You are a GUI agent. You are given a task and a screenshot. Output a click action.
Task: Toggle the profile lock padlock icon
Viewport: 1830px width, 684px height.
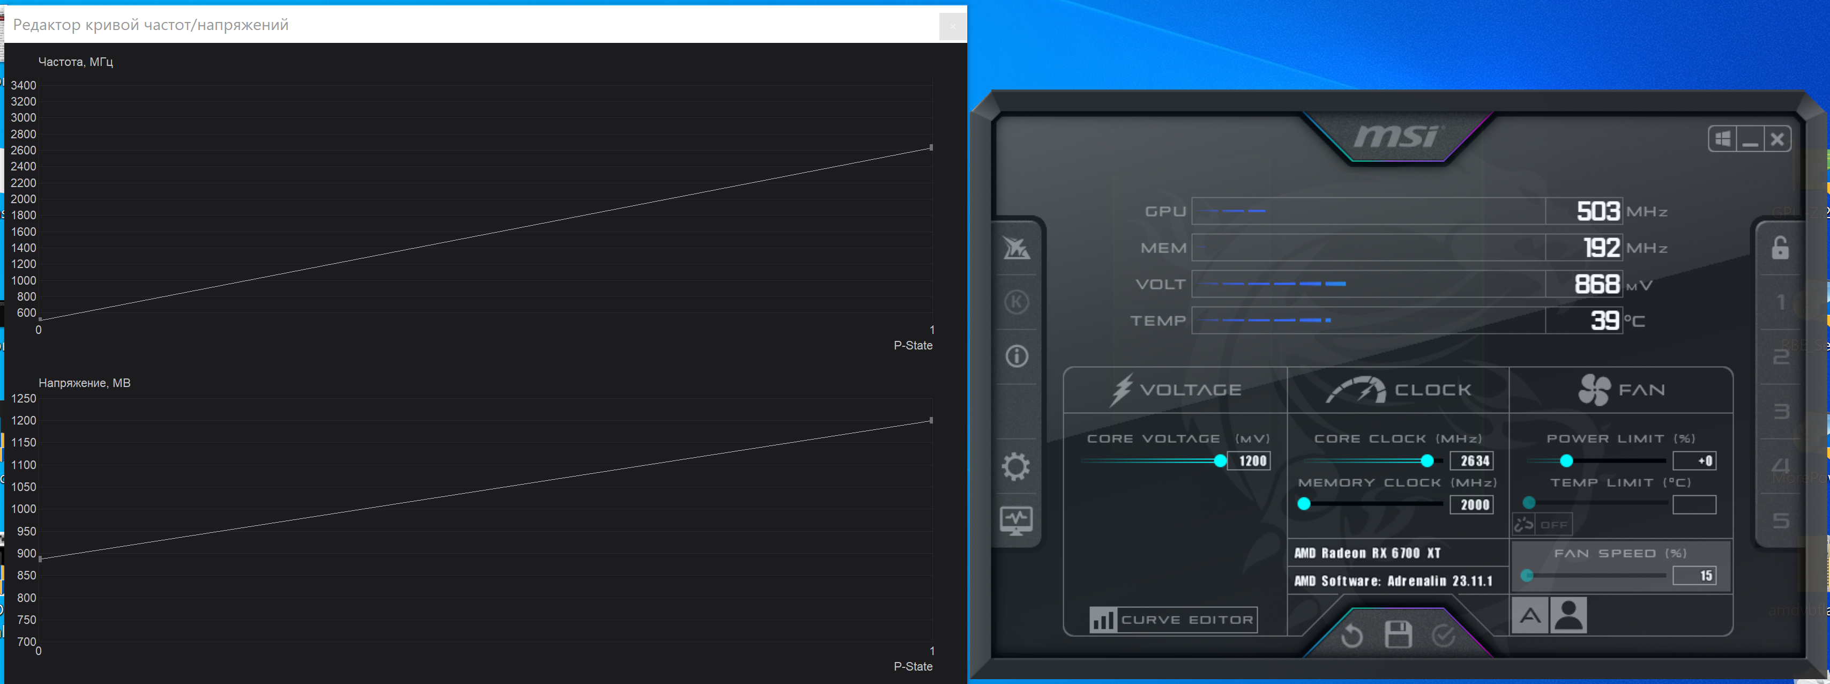(1780, 248)
